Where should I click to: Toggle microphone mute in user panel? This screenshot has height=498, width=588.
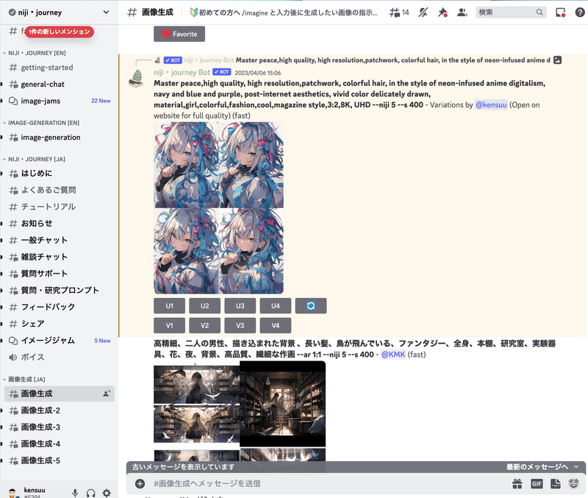point(75,493)
